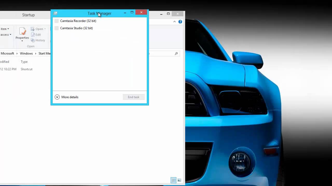Expand More details in Task Manager
Screen dimensions: 332x186
tap(67, 97)
